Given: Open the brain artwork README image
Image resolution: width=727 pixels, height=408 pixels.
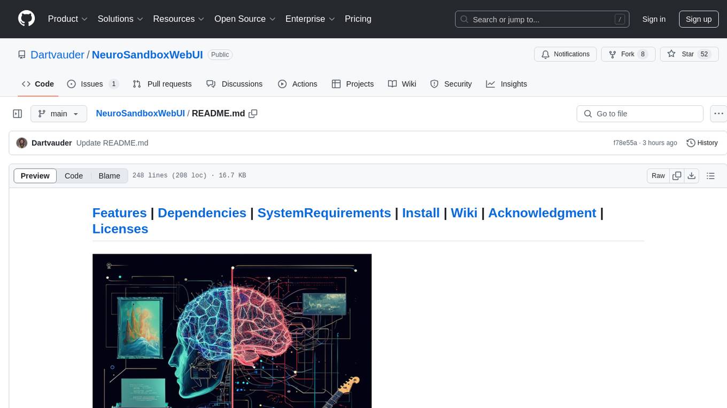Looking at the screenshot, I should [x=232, y=331].
